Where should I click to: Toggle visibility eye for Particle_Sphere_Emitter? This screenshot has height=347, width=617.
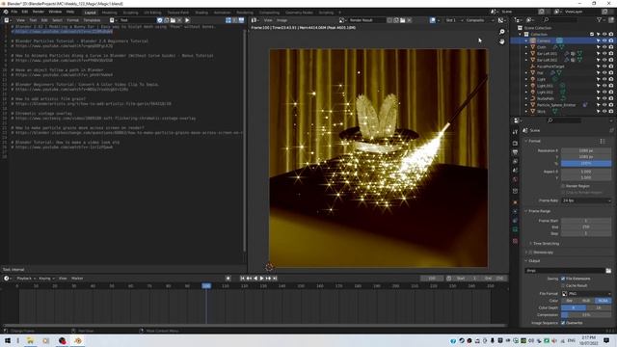(604, 105)
